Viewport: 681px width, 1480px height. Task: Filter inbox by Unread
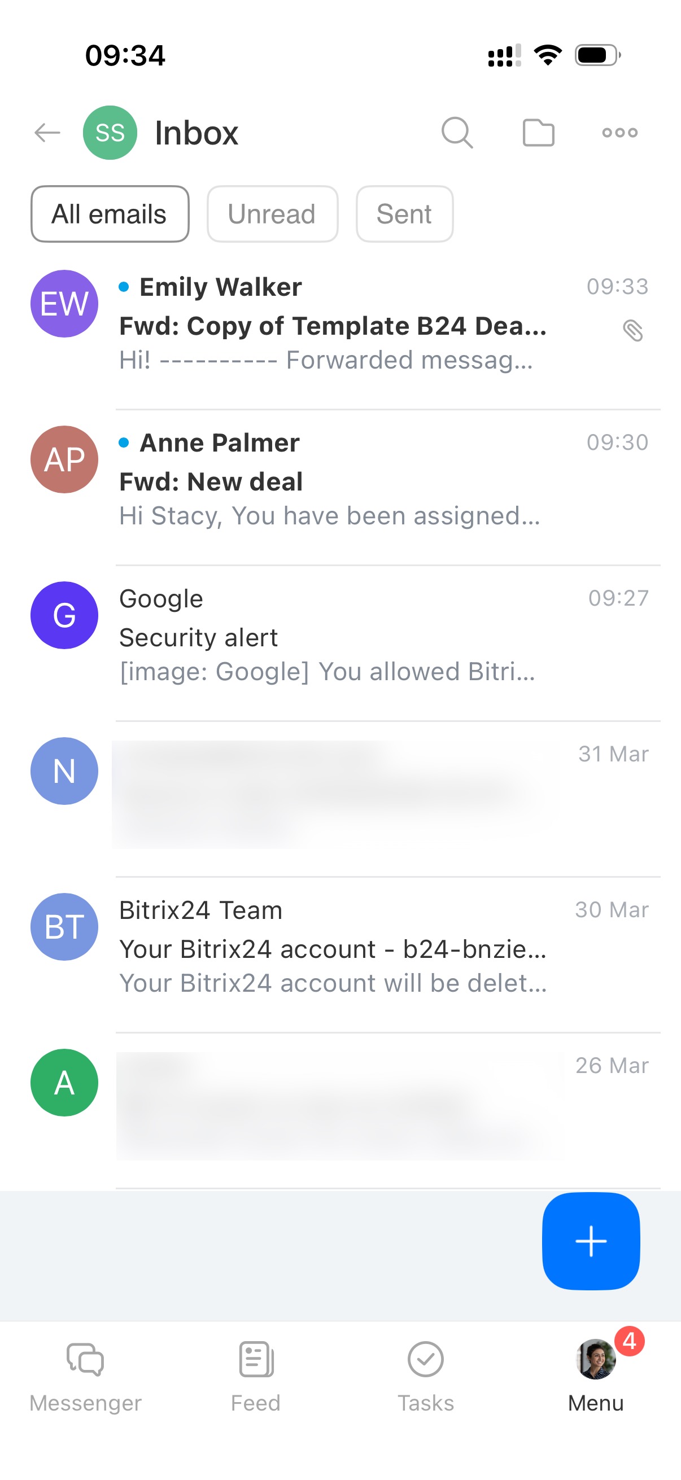click(272, 214)
